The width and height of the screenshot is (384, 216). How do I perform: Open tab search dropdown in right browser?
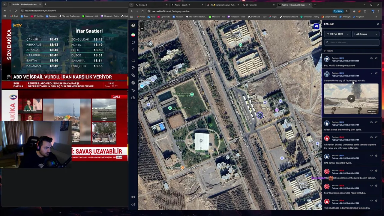[x=131, y=5]
